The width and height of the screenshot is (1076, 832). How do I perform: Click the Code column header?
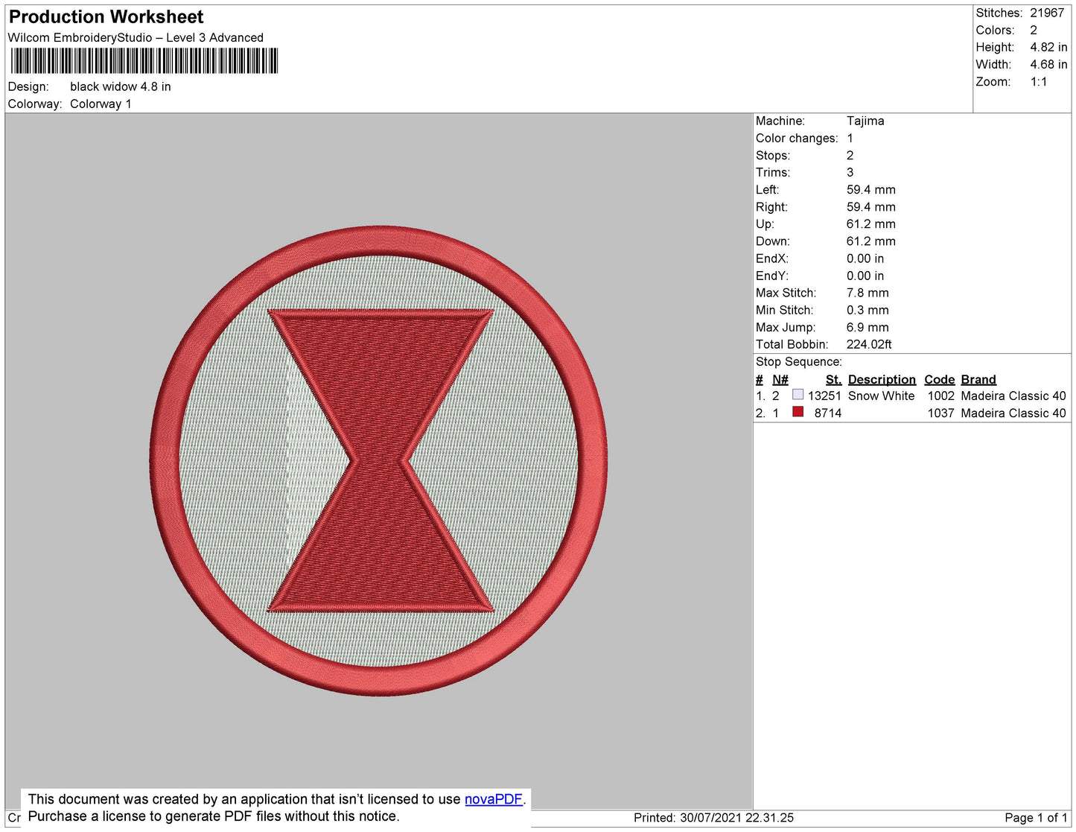[939, 379]
